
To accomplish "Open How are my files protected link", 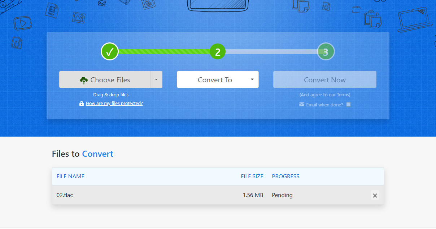I will pos(114,104).
